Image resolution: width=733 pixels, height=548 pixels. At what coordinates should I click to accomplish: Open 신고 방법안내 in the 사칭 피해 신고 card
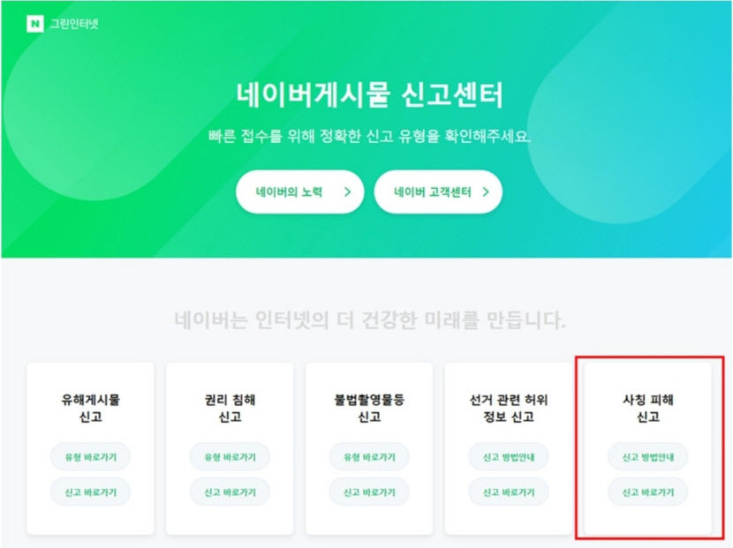coord(648,456)
